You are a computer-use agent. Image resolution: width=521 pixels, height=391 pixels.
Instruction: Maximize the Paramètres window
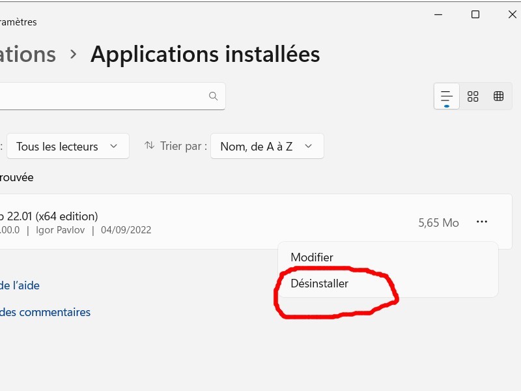click(475, 14)
